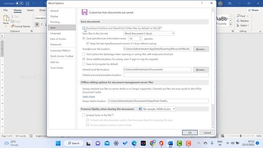Screen dimensions: 263x148
Task: Browse for AutoRecover file location
Action: click(201, 49)
